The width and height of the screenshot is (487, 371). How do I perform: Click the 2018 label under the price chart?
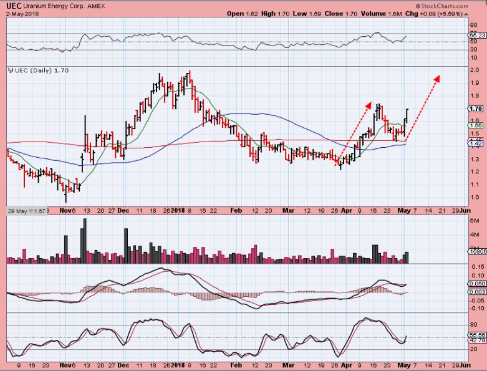(x=178, y=211)
